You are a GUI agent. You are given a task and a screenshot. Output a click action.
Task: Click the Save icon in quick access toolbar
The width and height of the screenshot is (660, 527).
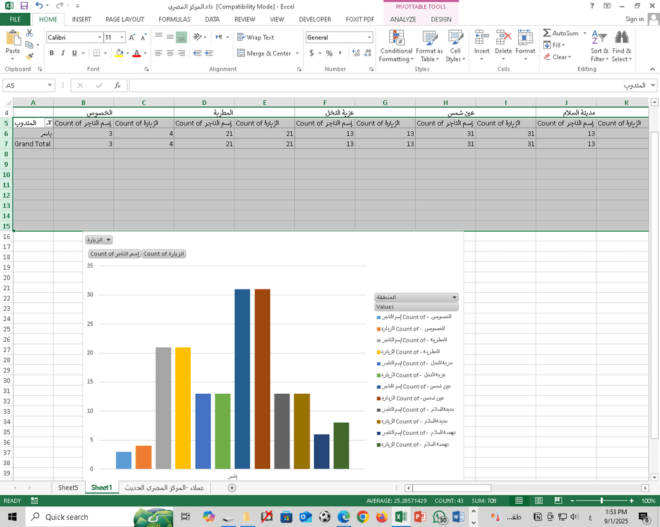[x=24, y=6]
